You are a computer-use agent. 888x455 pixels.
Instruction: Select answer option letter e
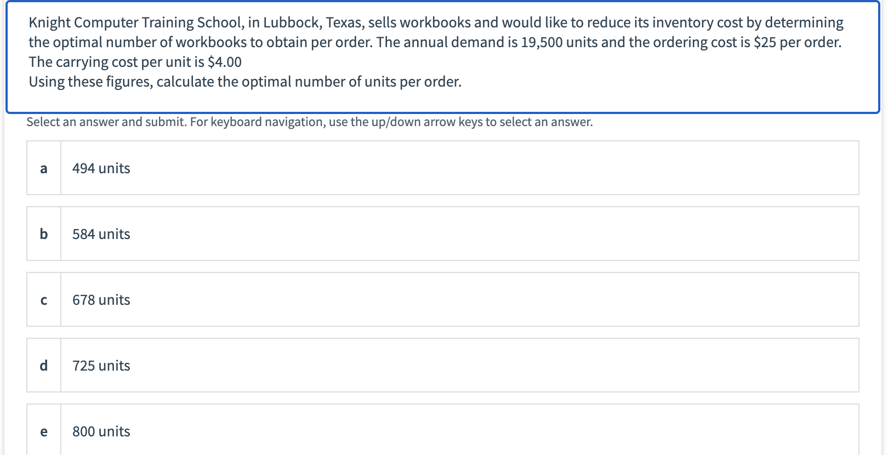(x=44, y=431)
